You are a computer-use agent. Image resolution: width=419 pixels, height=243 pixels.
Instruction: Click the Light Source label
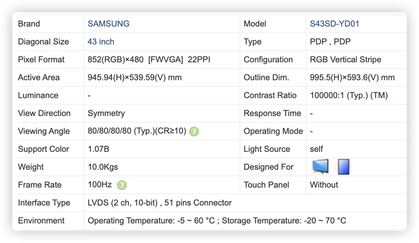(x=267, y=149)
